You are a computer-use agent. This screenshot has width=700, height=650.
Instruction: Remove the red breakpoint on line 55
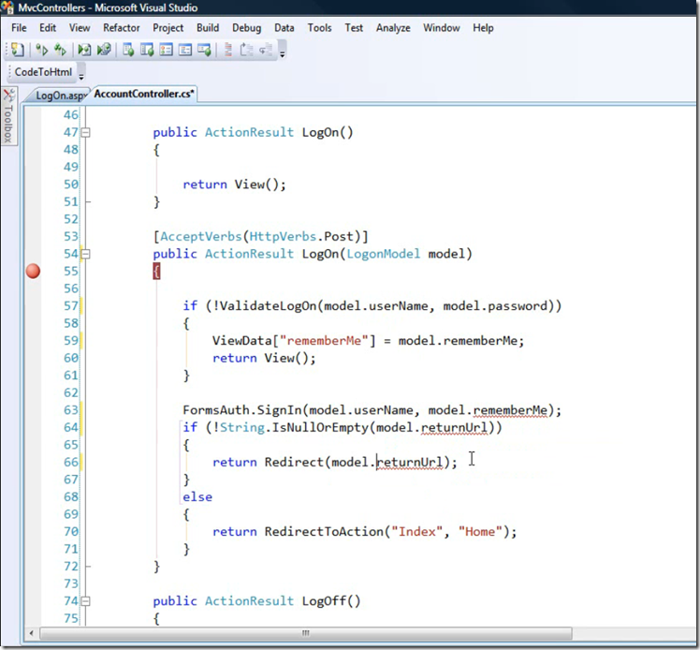[33, 272]
